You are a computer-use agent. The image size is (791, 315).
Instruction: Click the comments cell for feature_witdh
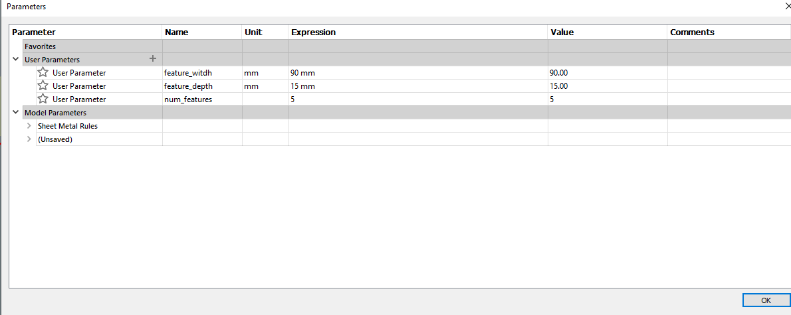tap(729, 72)
